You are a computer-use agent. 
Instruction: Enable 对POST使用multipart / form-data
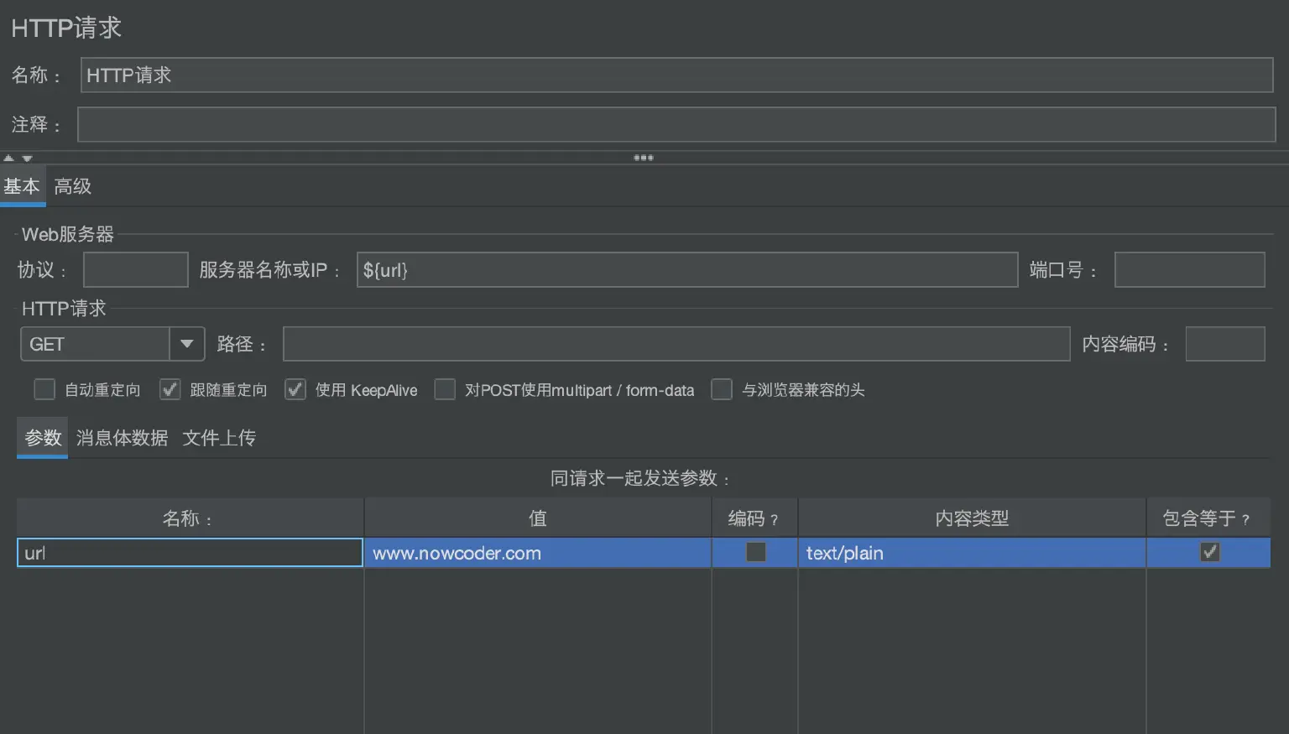[445, 389]
